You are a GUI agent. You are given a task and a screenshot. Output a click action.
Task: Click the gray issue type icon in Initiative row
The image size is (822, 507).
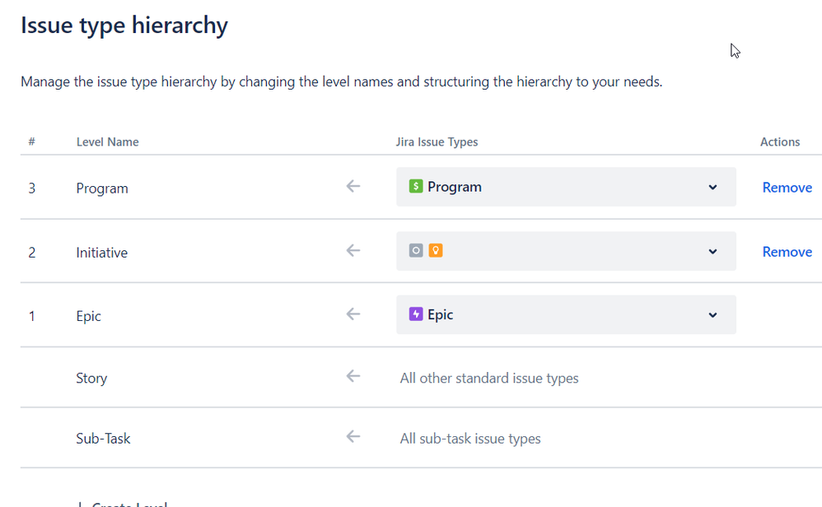click(x=416, y=250)
